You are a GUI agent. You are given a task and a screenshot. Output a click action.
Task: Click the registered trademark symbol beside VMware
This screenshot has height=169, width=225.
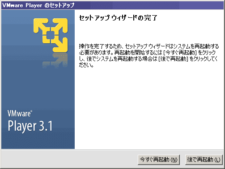point(31,111)
